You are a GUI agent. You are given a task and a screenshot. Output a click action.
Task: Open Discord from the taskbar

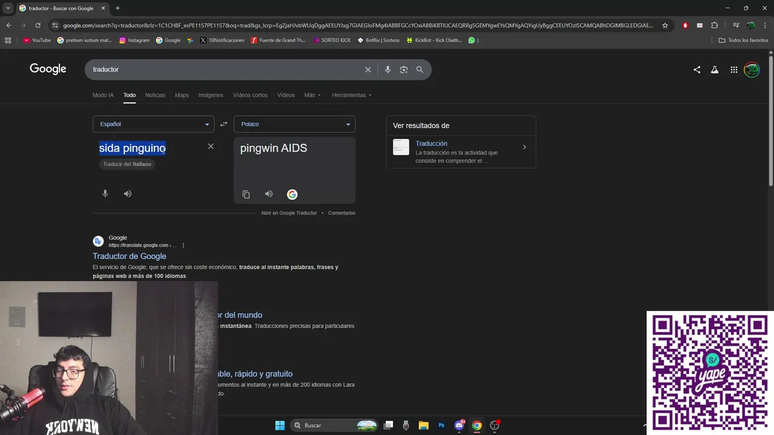pos(459,425)
